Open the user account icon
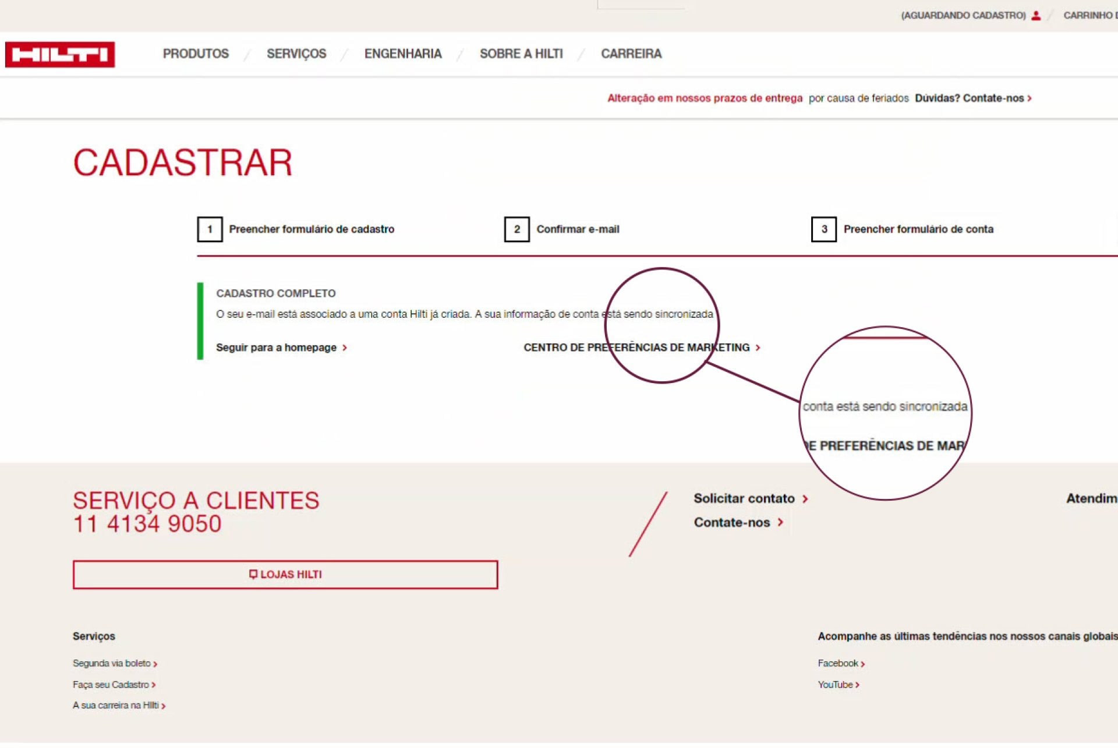This screenshot has width=1118, height=748. point(1036,16)
